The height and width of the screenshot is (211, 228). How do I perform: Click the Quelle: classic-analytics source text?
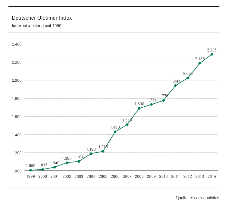(197, 198)
